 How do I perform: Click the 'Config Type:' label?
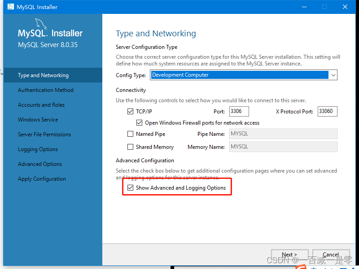[x=131, y=75]
